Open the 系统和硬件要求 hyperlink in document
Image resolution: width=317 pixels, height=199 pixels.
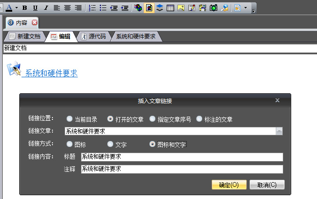click(51, 73)
